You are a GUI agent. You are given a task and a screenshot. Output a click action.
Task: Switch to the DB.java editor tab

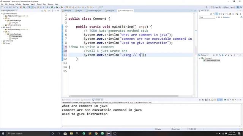[79, 11]
